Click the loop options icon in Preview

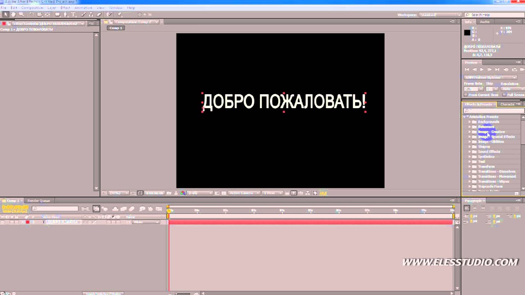[514, 70]
